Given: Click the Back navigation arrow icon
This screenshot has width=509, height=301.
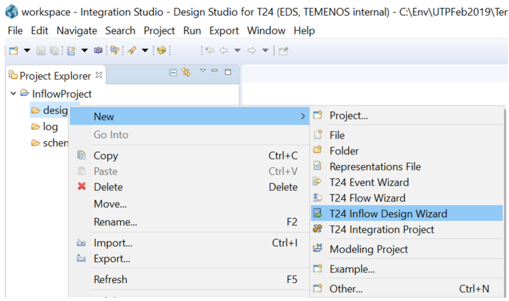Looking at the screenshot, I should click(226, 50).
